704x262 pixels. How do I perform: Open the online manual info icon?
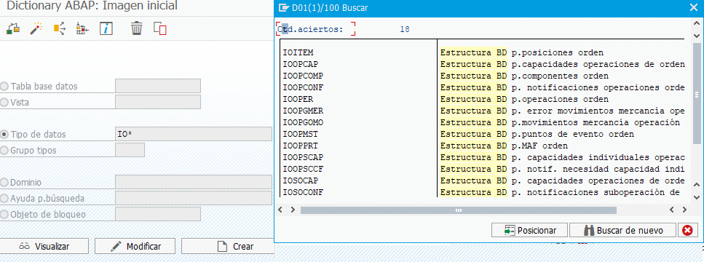tap(106, 29)
